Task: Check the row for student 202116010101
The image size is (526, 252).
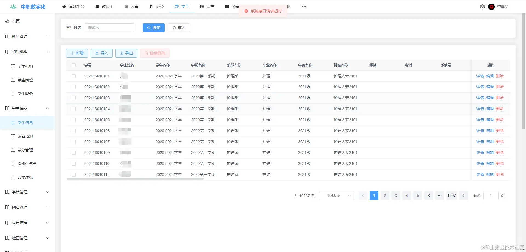Action: tap(74, 76)
